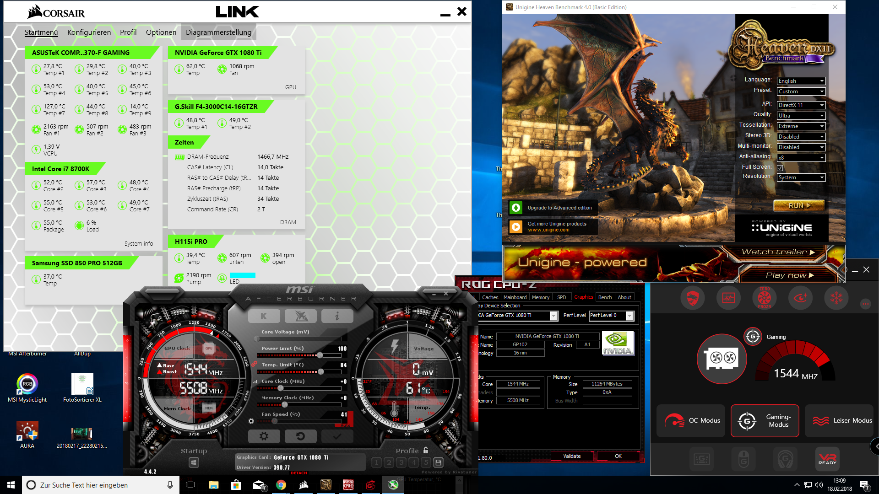This screenshot has height=494, width=879.
Task: Open Eye Rest icon in MSI Gaming App
Action: click(x=800, y=298)
